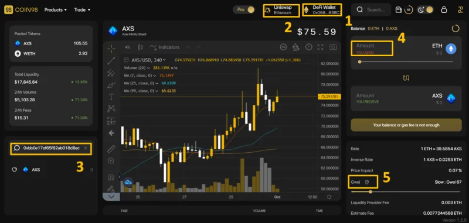
Task: Select the pitchfork drawing tool
Action: coord(111,73)
